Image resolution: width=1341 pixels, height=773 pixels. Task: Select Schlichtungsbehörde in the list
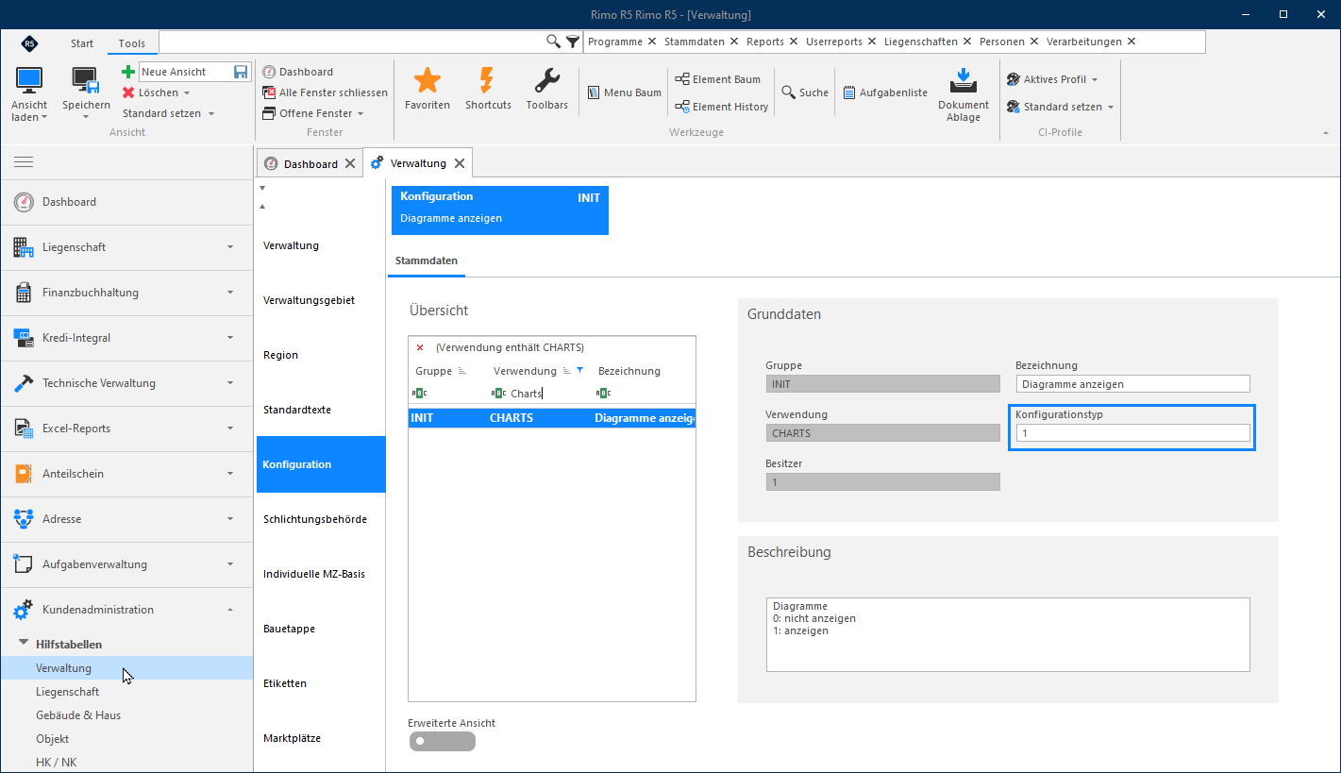click(315, 519)
